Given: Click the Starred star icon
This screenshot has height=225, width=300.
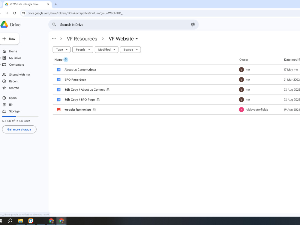Looking at the screenshot, I should click(4, 88).
